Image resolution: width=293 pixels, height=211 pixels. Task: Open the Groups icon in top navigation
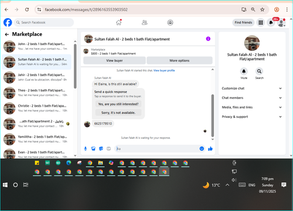coord(170,22)
